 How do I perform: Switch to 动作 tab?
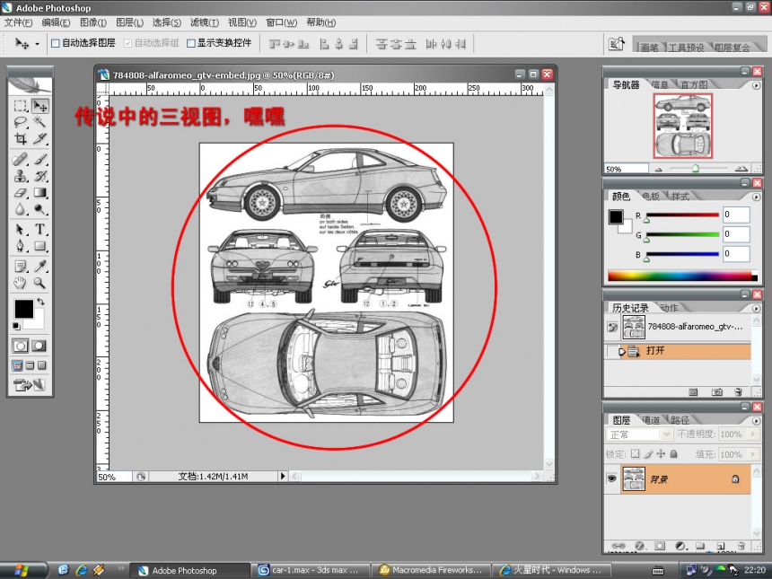(x=670, y=308)
